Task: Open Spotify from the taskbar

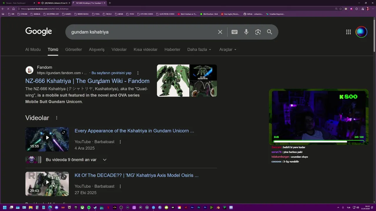Action: click(89, 207)
